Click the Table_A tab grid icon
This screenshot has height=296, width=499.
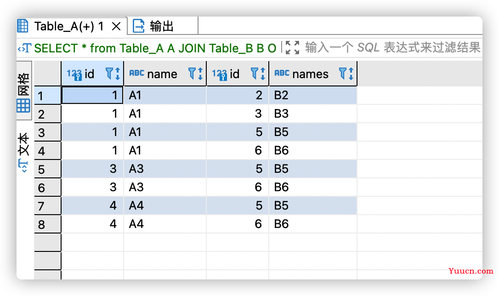(23, 26)
